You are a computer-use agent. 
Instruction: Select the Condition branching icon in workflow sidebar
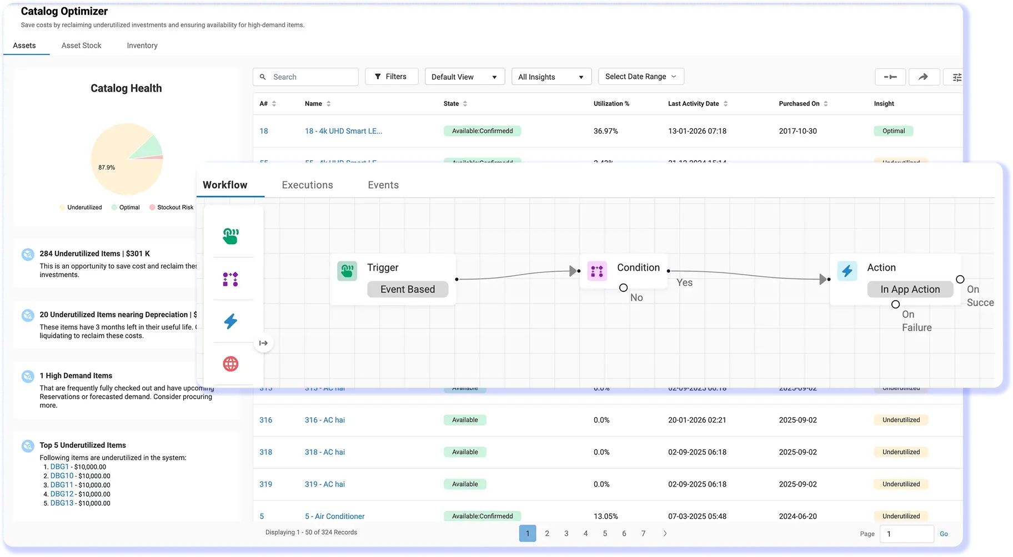tap(230, 279)
